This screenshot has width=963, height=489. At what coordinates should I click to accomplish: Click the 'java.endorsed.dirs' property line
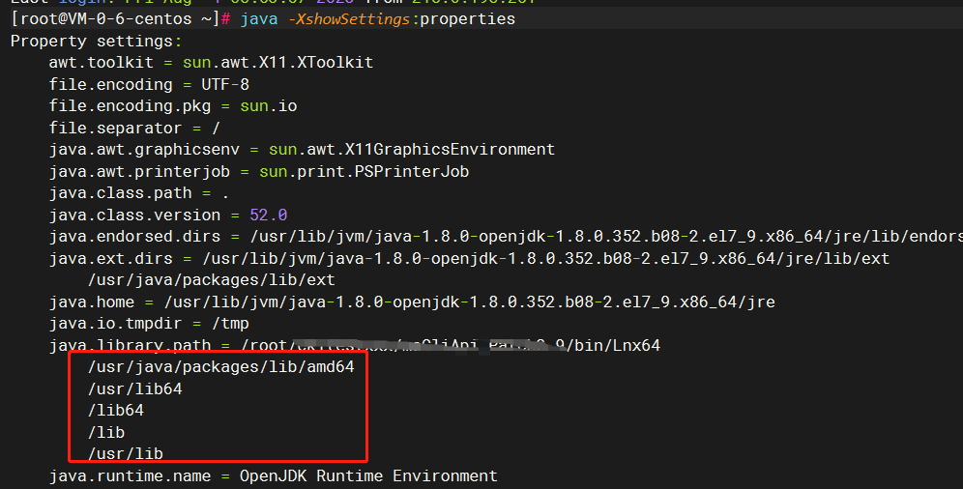(x=506, y=236)
